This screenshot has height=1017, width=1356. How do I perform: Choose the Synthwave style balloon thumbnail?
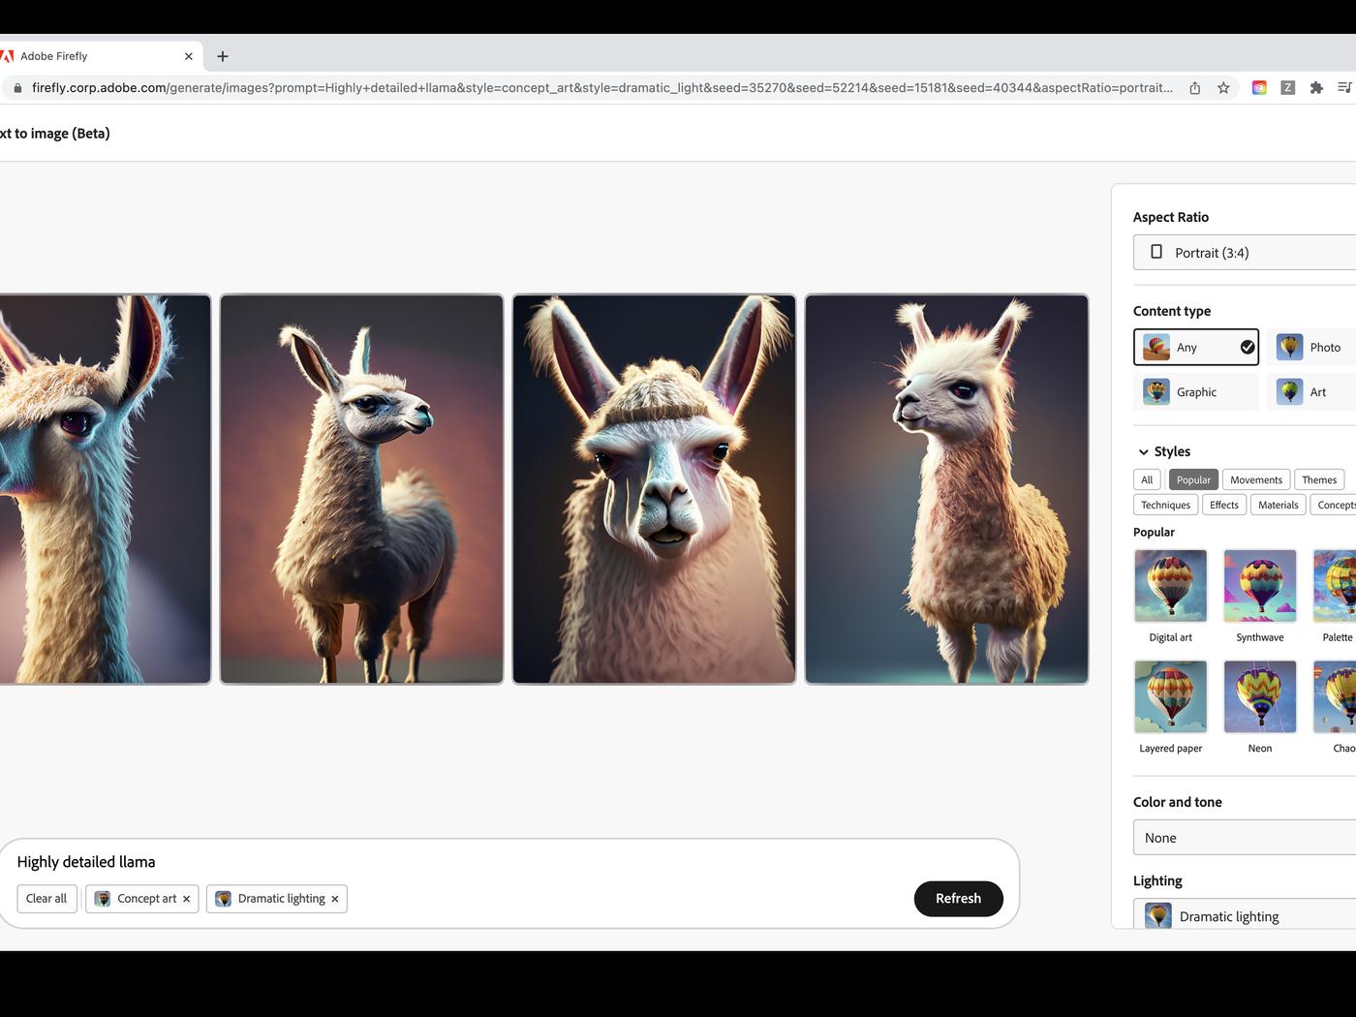click(x=1259, y=586)
